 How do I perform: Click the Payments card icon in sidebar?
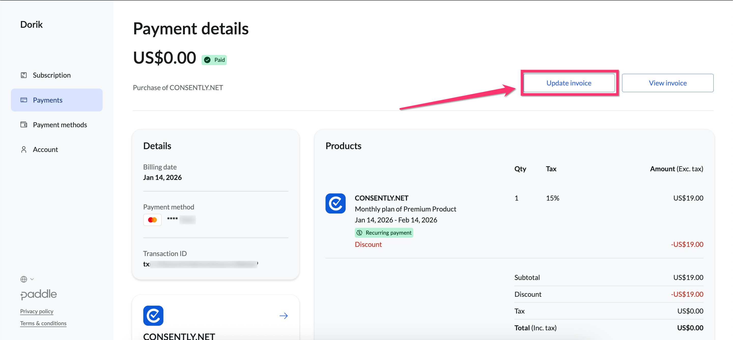pos(24,100)
